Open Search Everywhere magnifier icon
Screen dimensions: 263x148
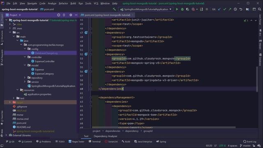259,9
